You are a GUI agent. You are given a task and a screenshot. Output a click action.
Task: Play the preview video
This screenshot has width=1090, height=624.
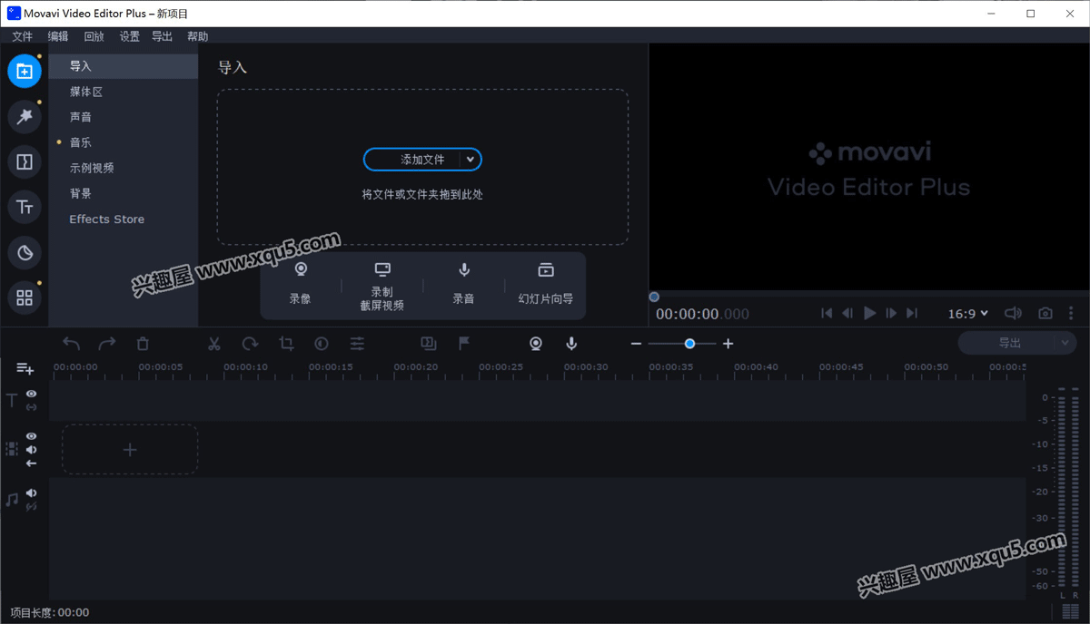point(869,313)
